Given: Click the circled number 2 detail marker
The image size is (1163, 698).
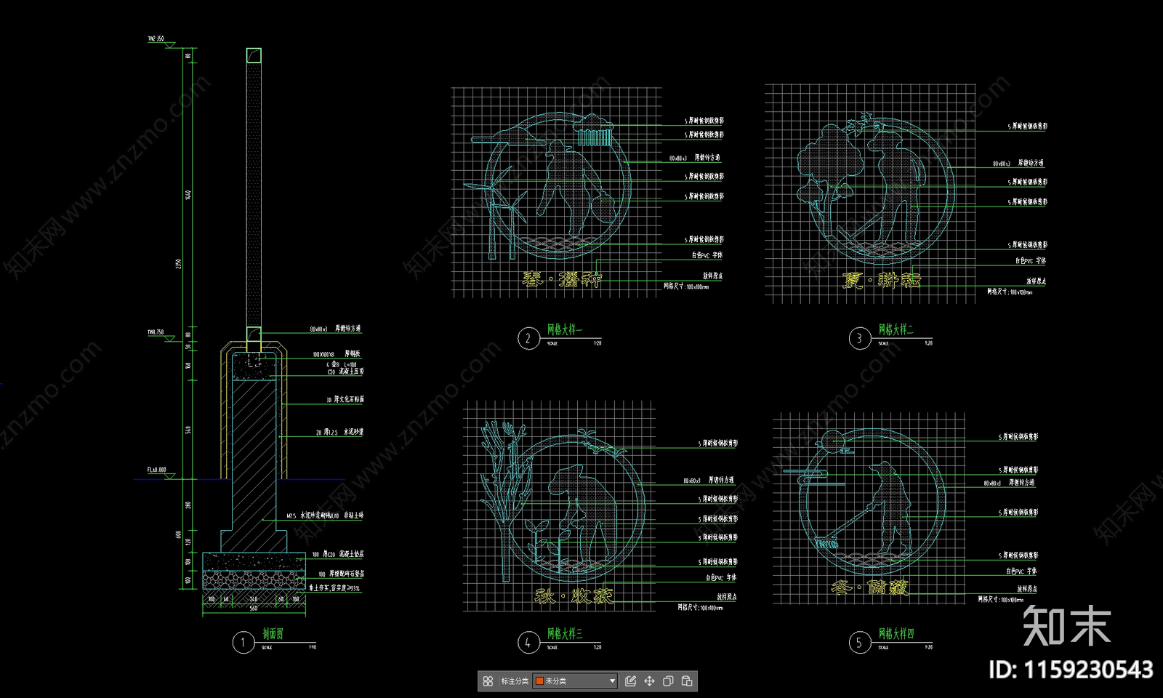Looking at the screenshot, I should coord(528,339).
